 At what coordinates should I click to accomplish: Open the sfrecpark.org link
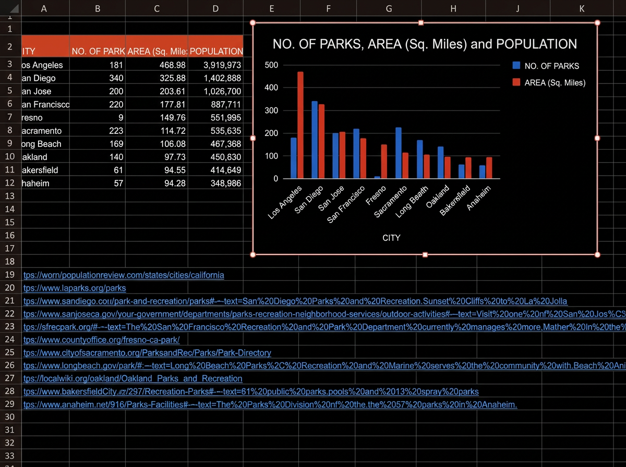pos(324,327)
